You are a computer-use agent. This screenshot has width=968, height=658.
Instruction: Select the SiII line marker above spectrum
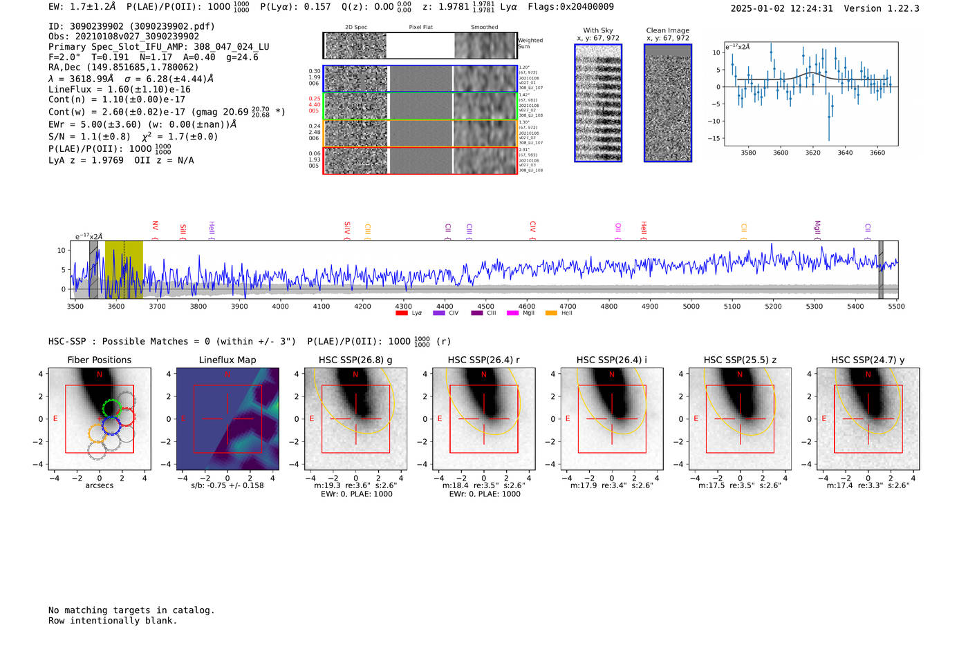(x=183, y=231)
